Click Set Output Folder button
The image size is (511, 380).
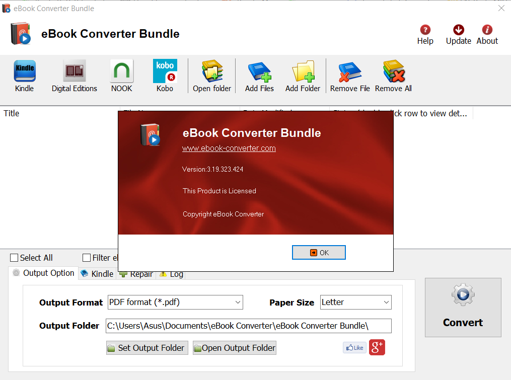coord(147,348)
